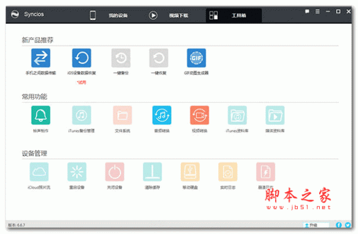This screenshot has height=234, width=358.
Task: Launch the 视频转换 video converter
Action: (199, 115)
